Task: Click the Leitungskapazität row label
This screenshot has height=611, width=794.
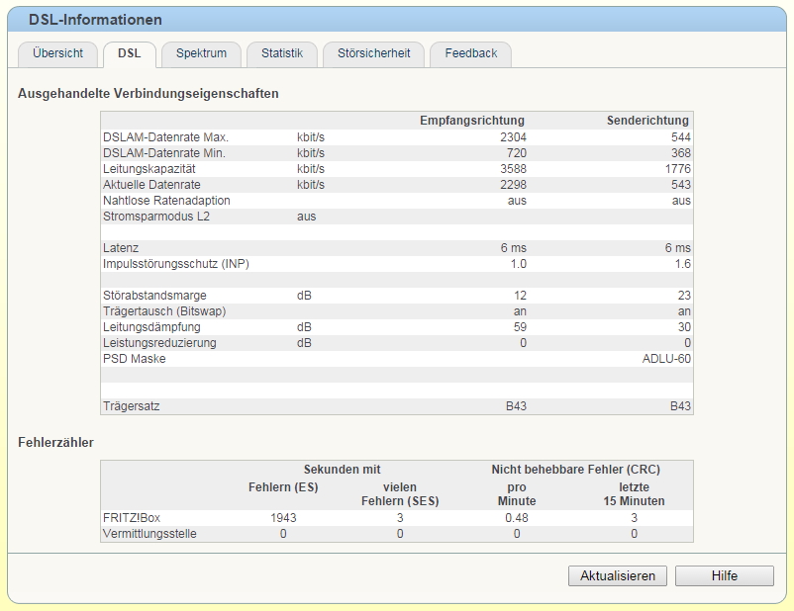Action: (149, 169)
